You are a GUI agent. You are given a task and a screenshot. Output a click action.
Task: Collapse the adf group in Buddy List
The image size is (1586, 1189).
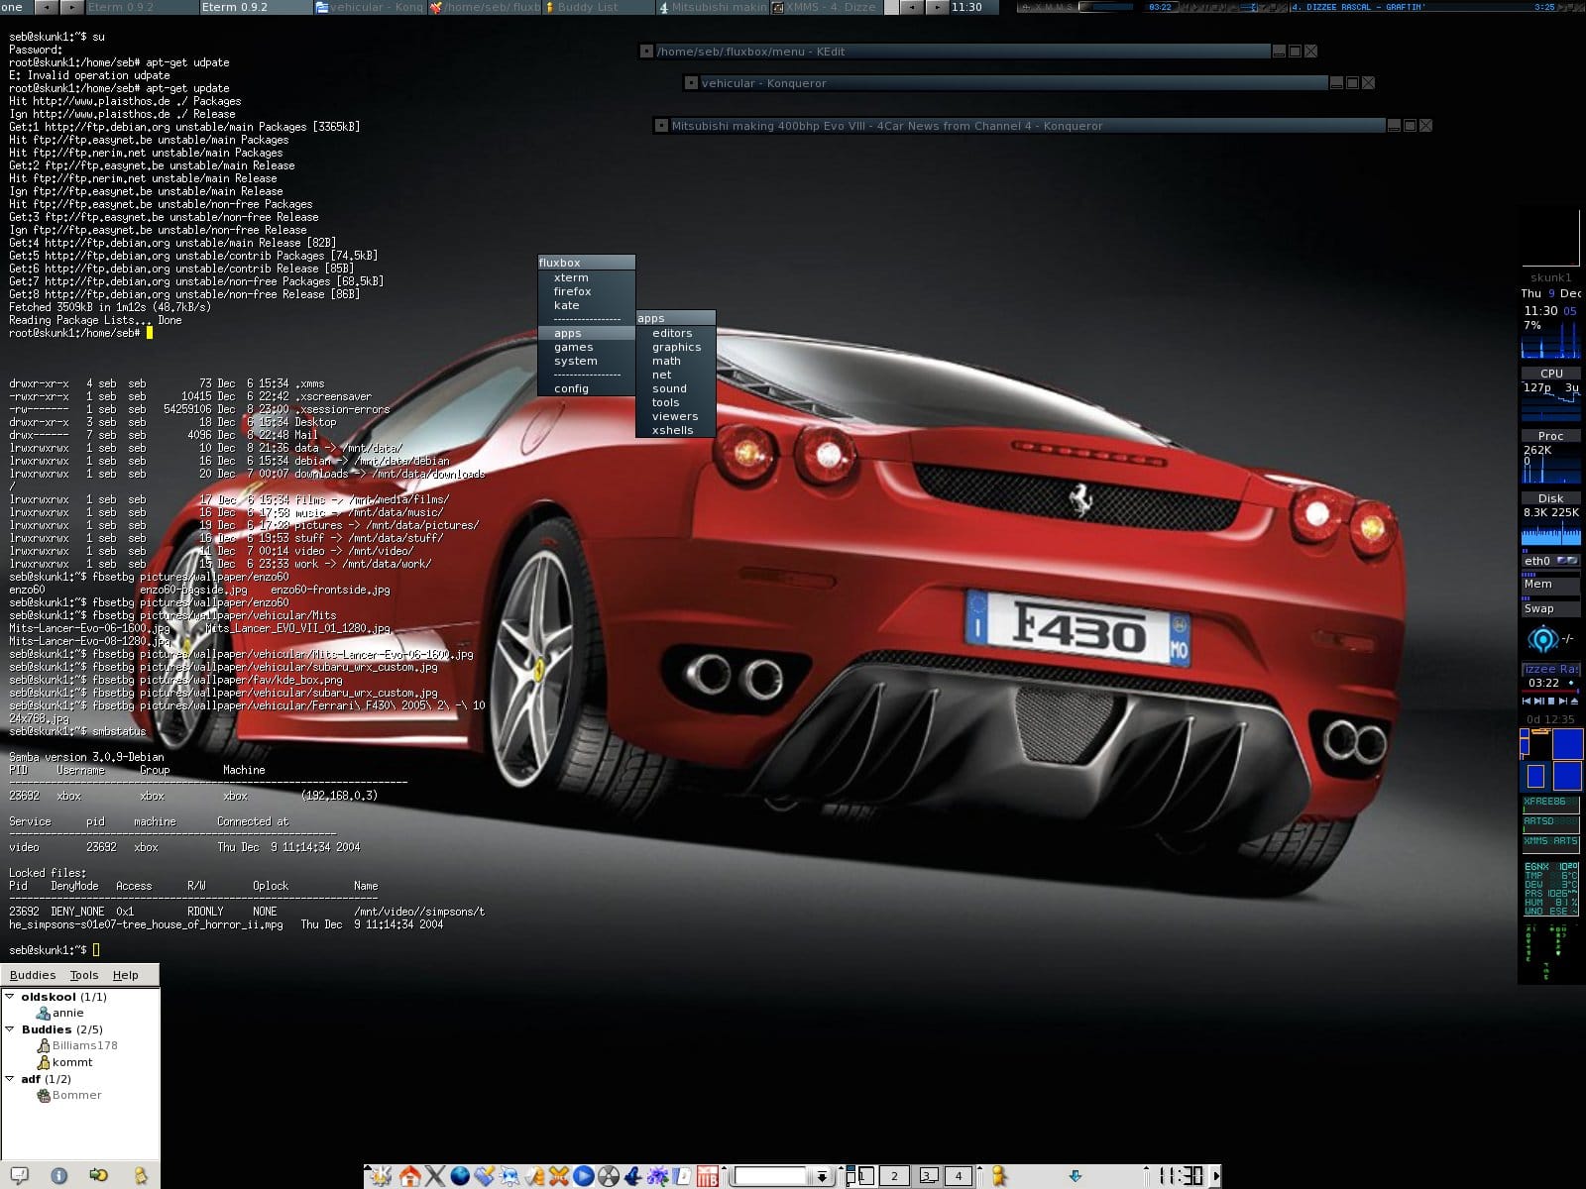(x=10, y=1079)
